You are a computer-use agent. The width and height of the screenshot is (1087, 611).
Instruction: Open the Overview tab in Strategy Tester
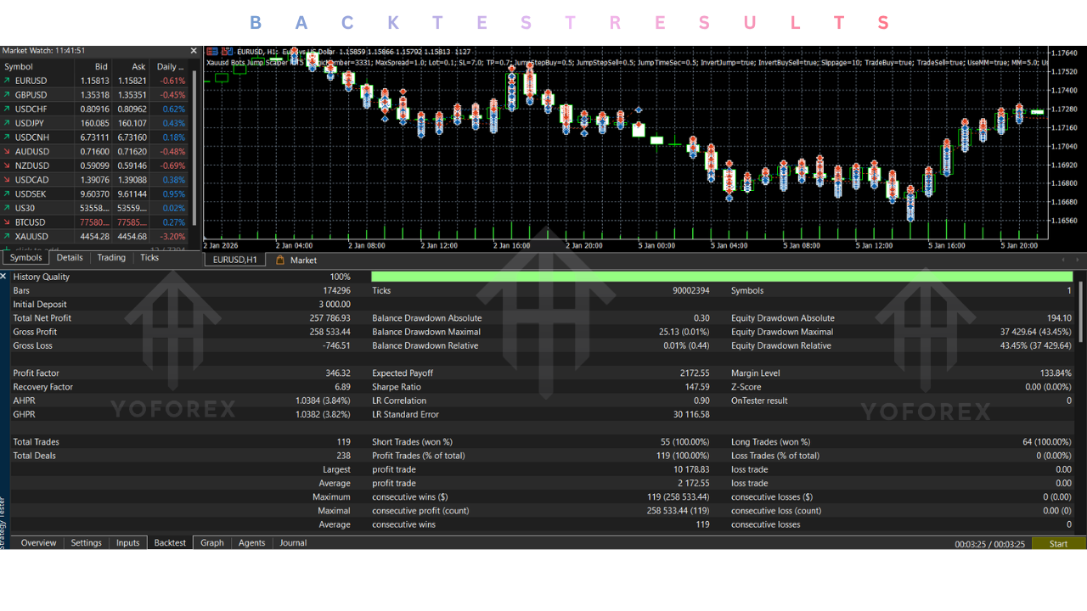click(38, 543)
